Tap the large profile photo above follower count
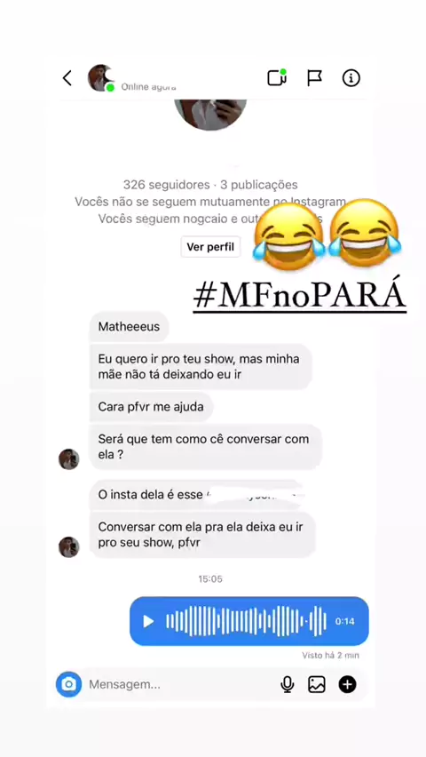 pos(210,115)
